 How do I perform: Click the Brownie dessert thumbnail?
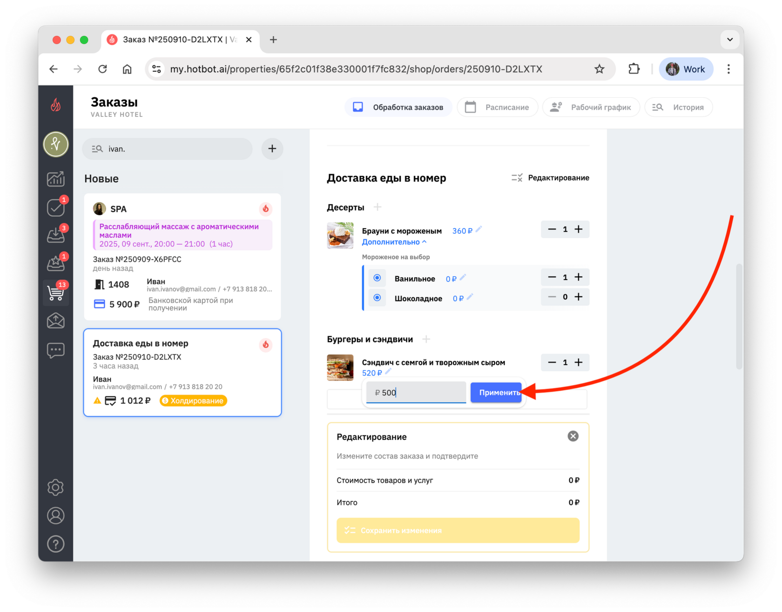[340, 235]
